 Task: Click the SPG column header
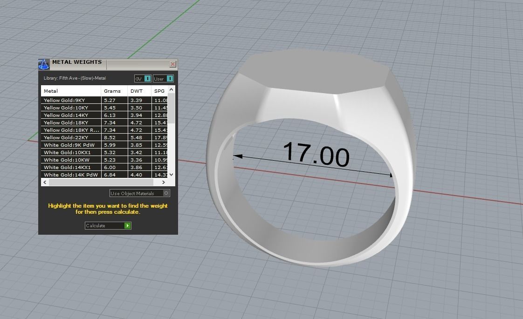(159, 91)
